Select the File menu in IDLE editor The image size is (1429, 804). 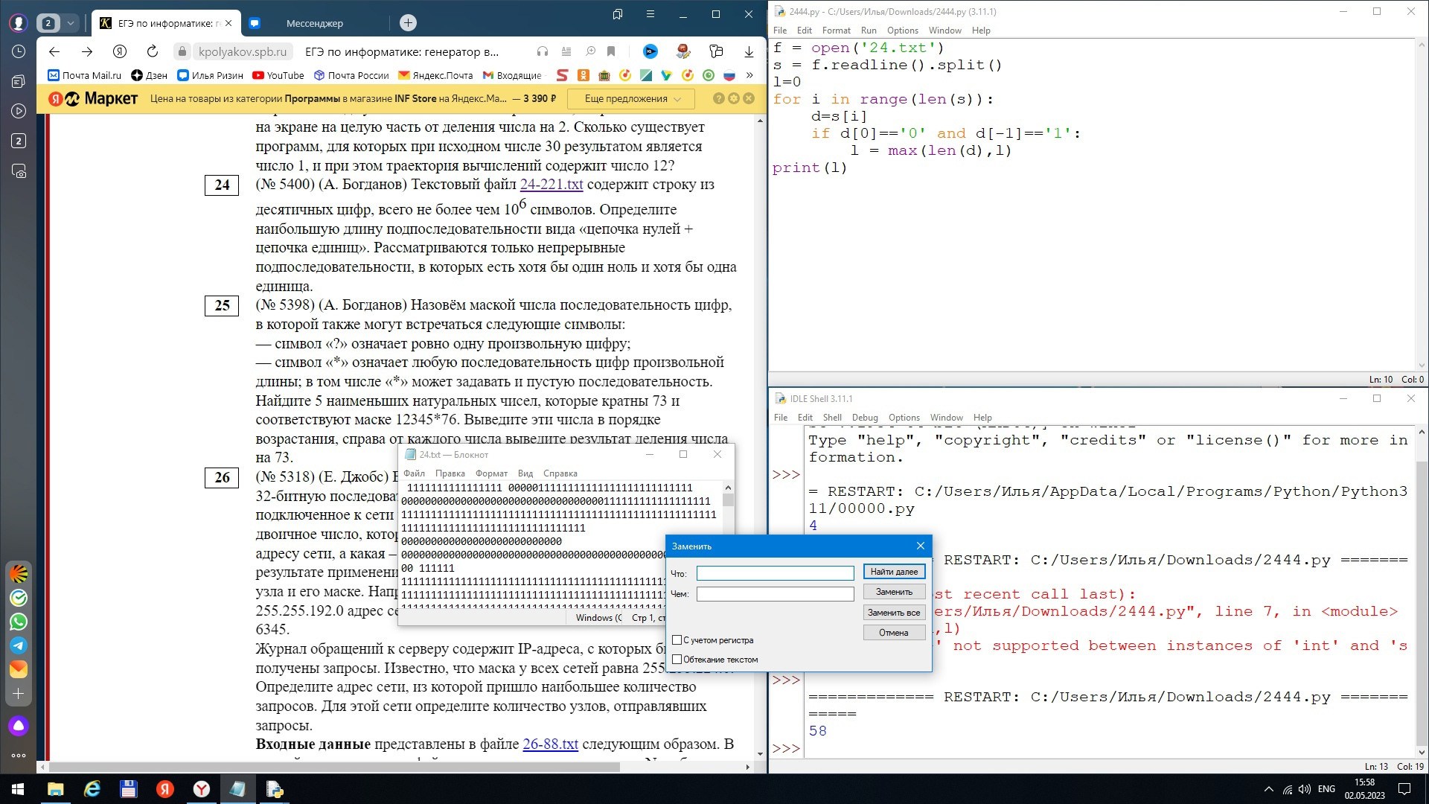779,30
